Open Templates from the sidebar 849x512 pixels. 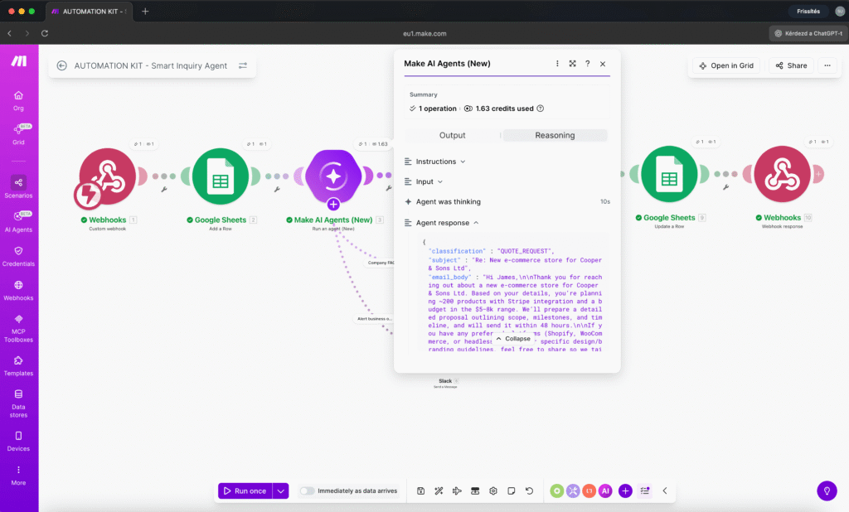tap(18, 366)
